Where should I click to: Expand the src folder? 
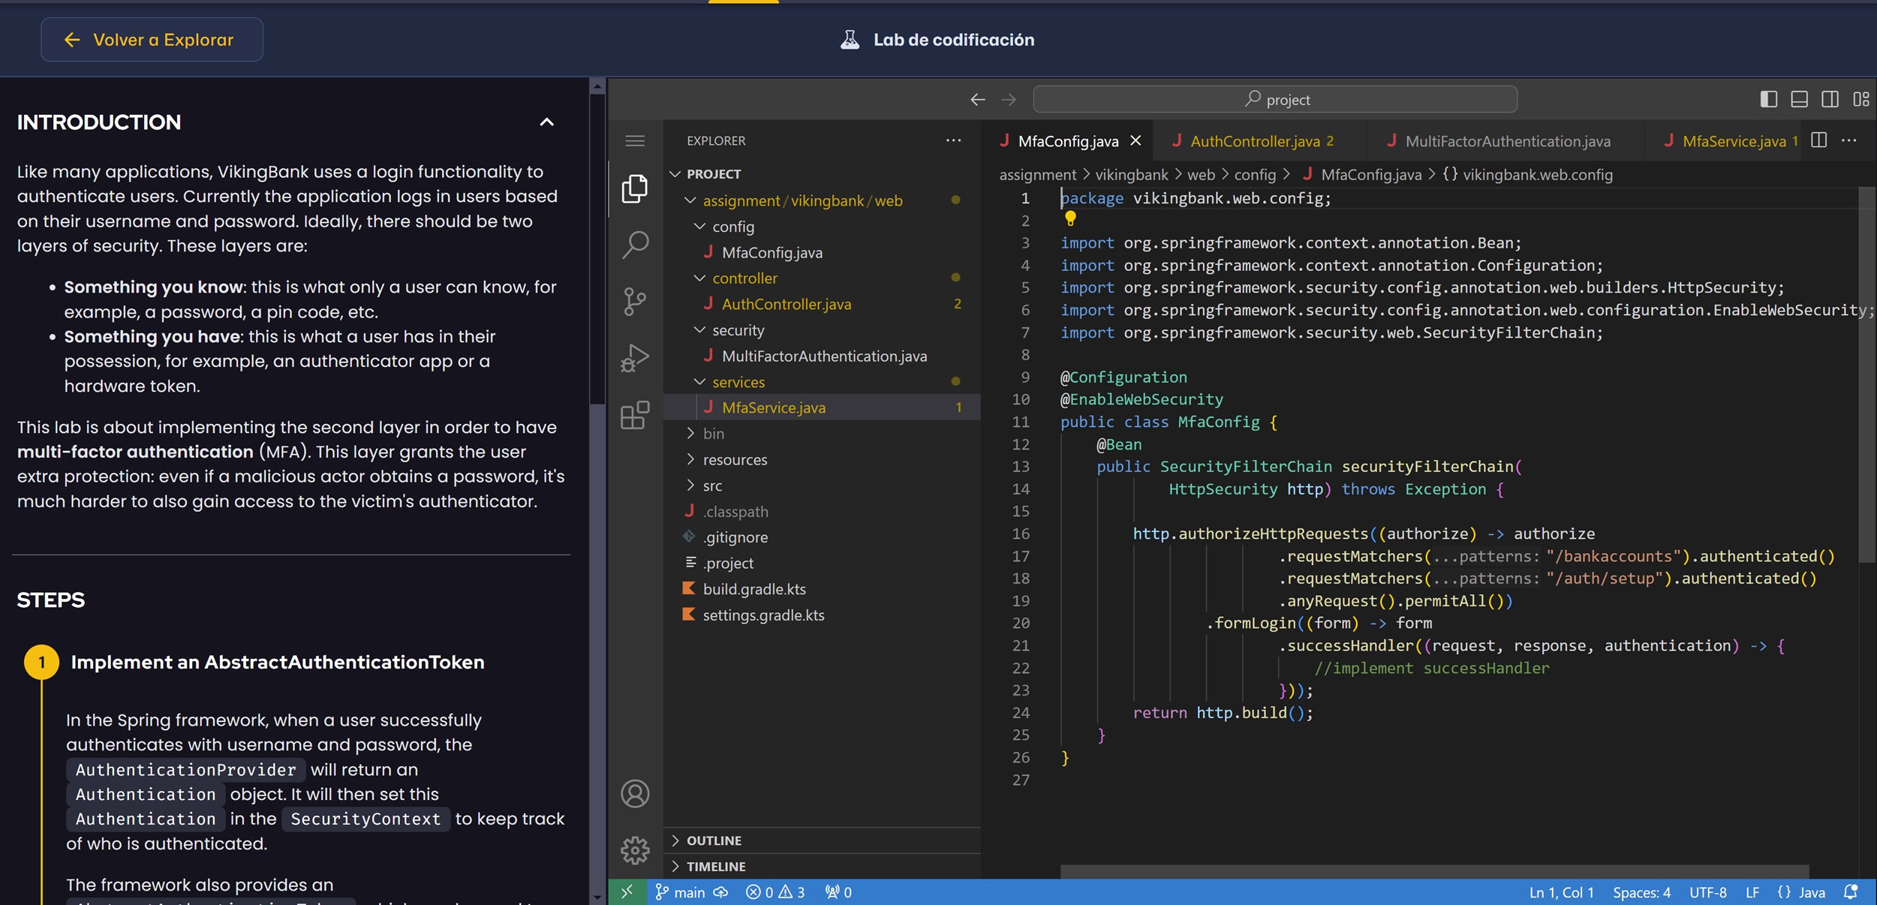[x=690, y=486]
